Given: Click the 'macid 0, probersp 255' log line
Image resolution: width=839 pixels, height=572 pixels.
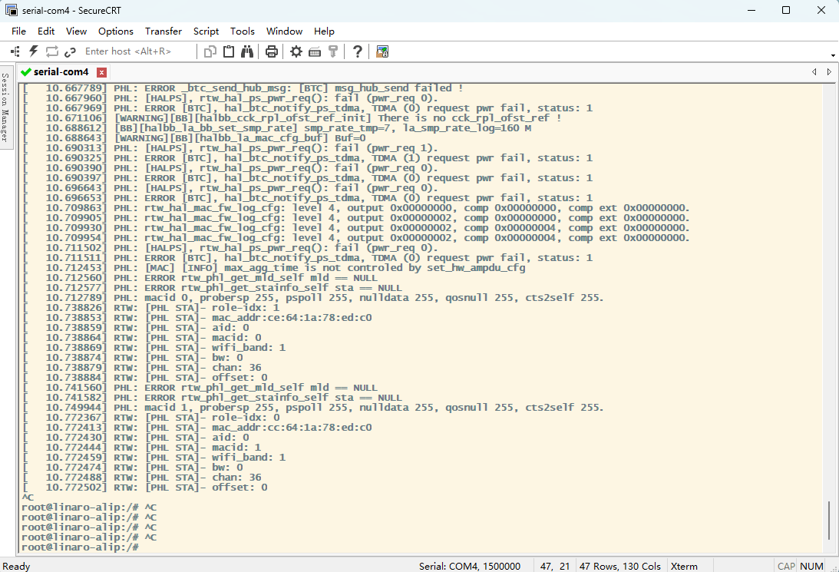Looking at the screenshot, I should [313, 297].
